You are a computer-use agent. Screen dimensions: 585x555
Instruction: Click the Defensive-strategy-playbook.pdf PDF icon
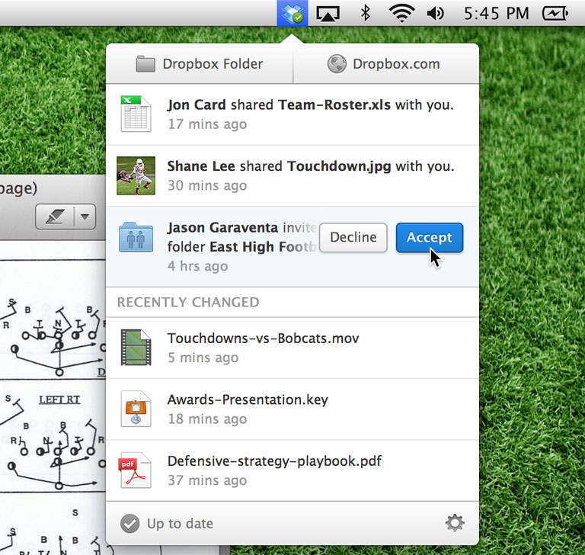(135, 470)
